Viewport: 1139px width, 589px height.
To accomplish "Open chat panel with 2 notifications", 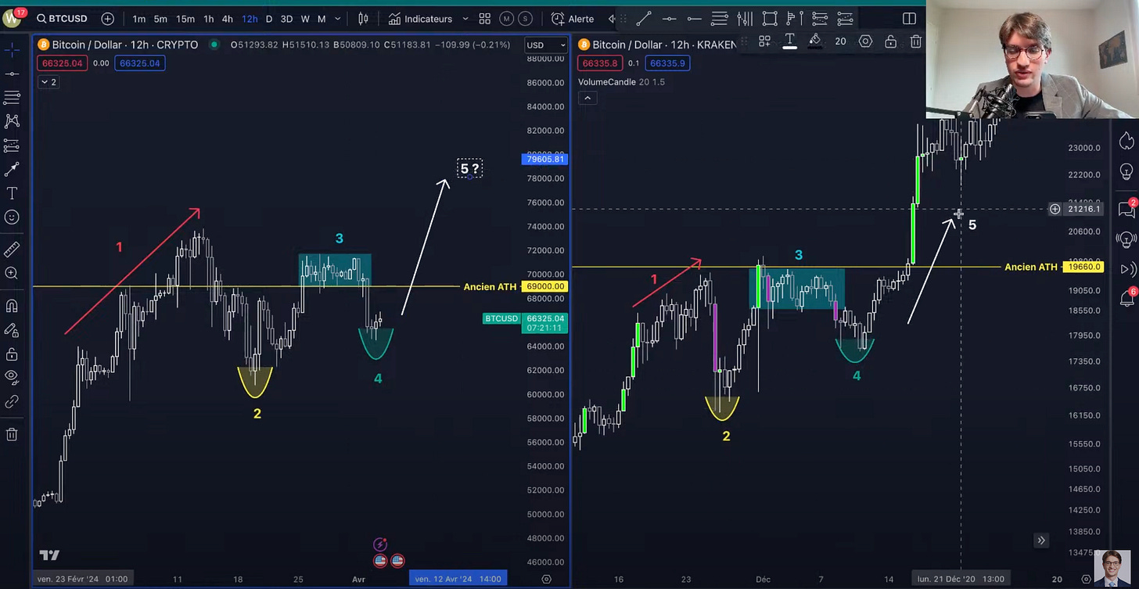I will pyautogui.click(x=1127, y=208).
